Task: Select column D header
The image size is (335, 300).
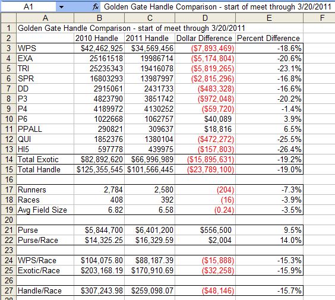Action: pos(205,18)
